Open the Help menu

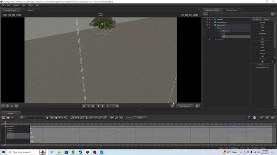[37, 5]
